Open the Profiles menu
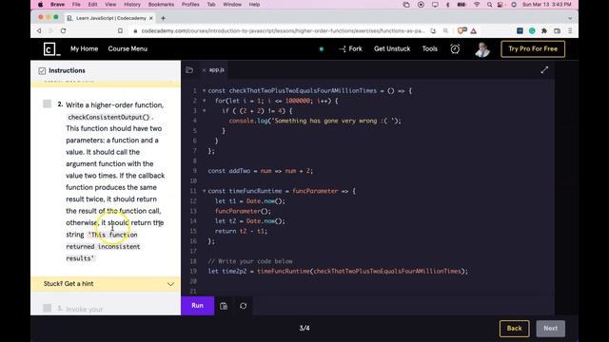The height and width of the screenshot is (342, 609). (x=190, y=5)
